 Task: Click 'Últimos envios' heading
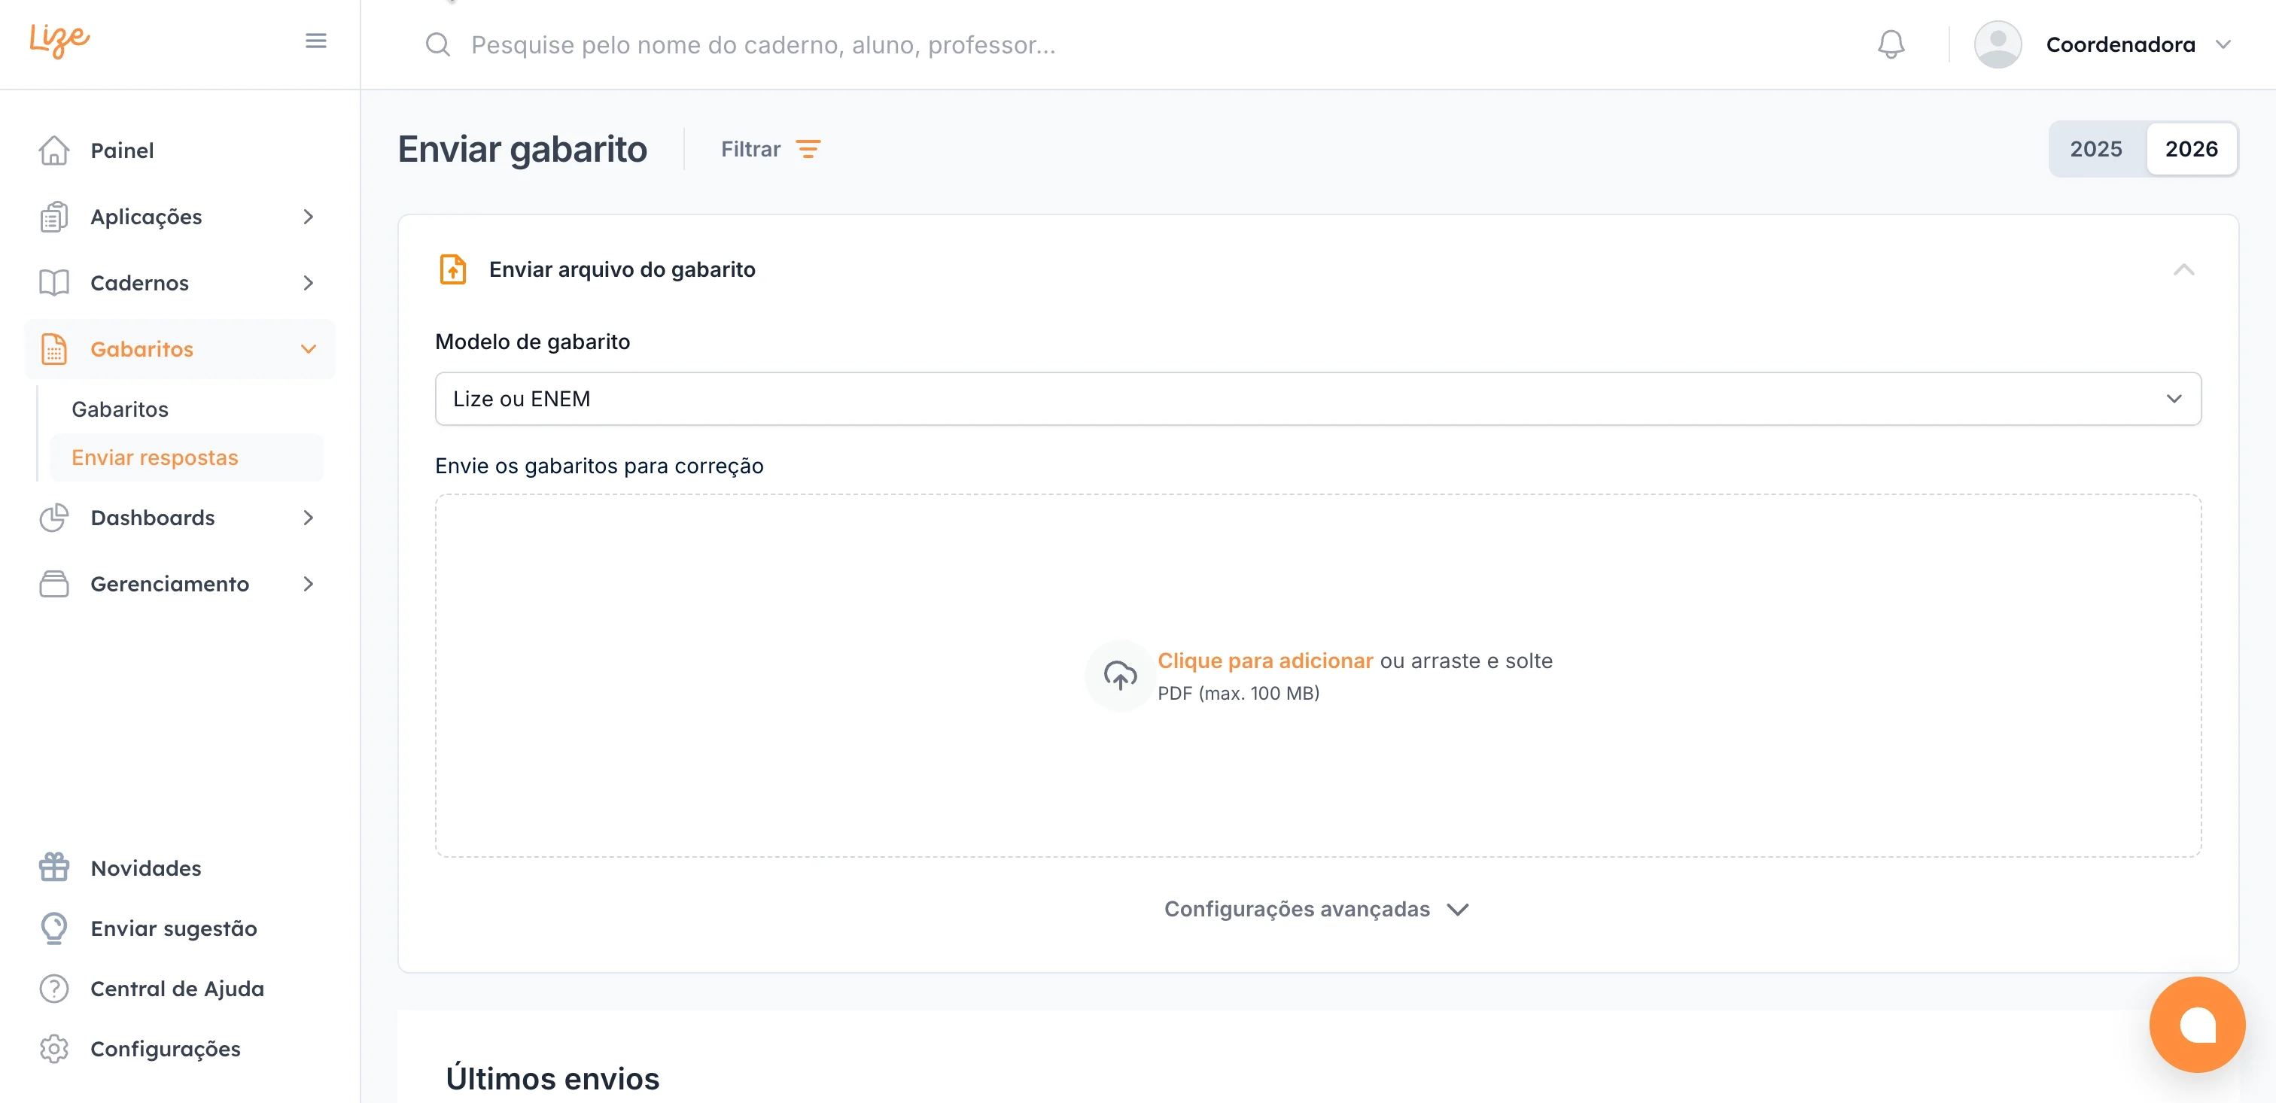pos(552,1078)
